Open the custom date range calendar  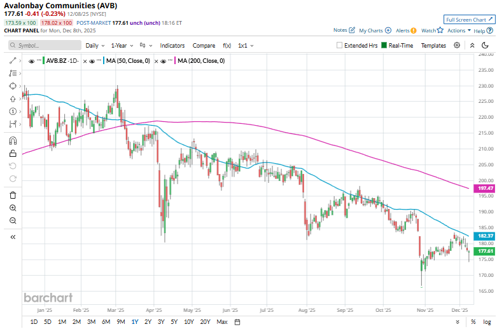pyautogui.click(x=237, y=322)
